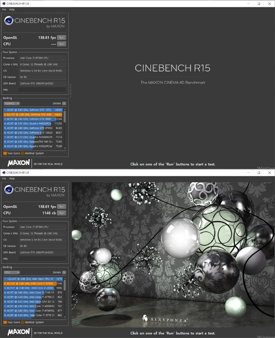Image resolution: width=275 pixels, height=338 pixels.
Task: Click the rendered spheres preview image
Action: tap(173, 254)
